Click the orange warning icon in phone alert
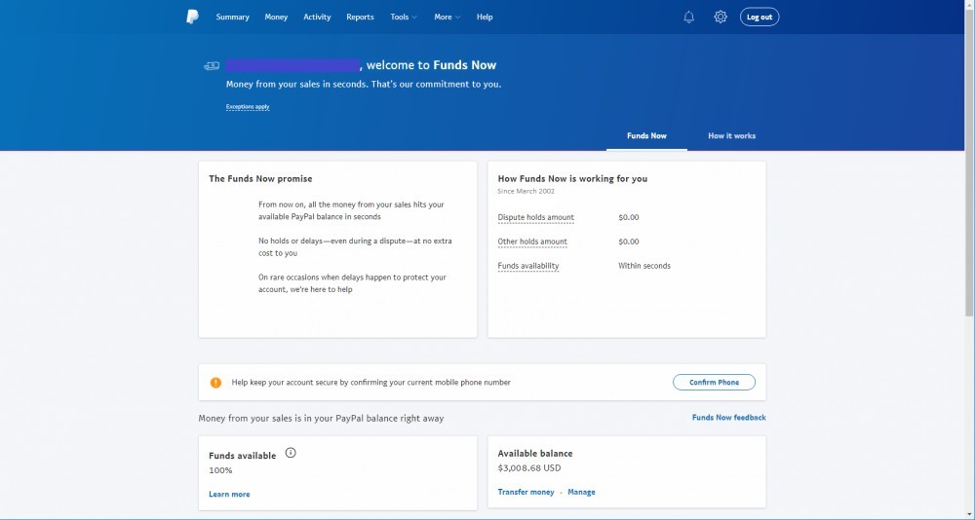Image resolution: width=975 pixels, height=520 pixels. pyautogui.click(x=215, y=383)
